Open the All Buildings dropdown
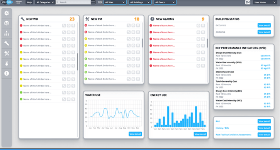 140,2
